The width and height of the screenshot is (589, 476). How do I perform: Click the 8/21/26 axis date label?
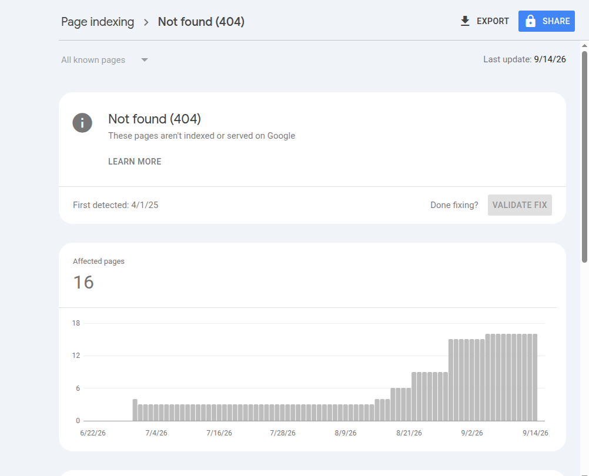click(409, 433)
